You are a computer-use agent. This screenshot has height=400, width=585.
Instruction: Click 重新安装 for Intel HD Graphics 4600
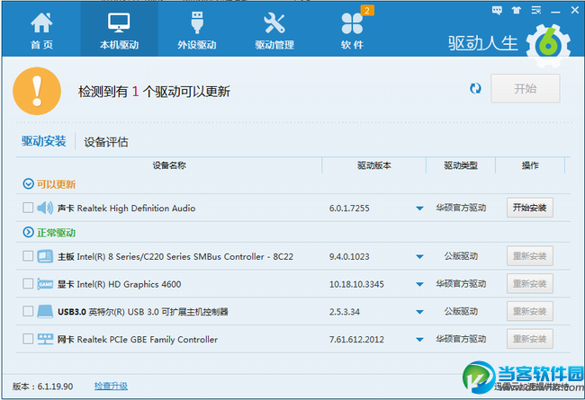530,284
